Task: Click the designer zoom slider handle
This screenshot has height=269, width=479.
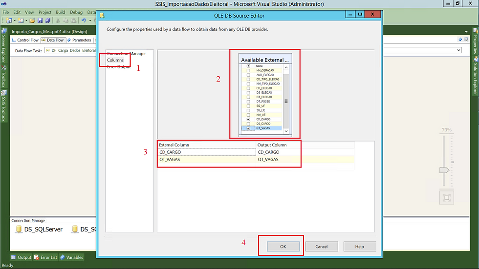Action: coord(444,170)
